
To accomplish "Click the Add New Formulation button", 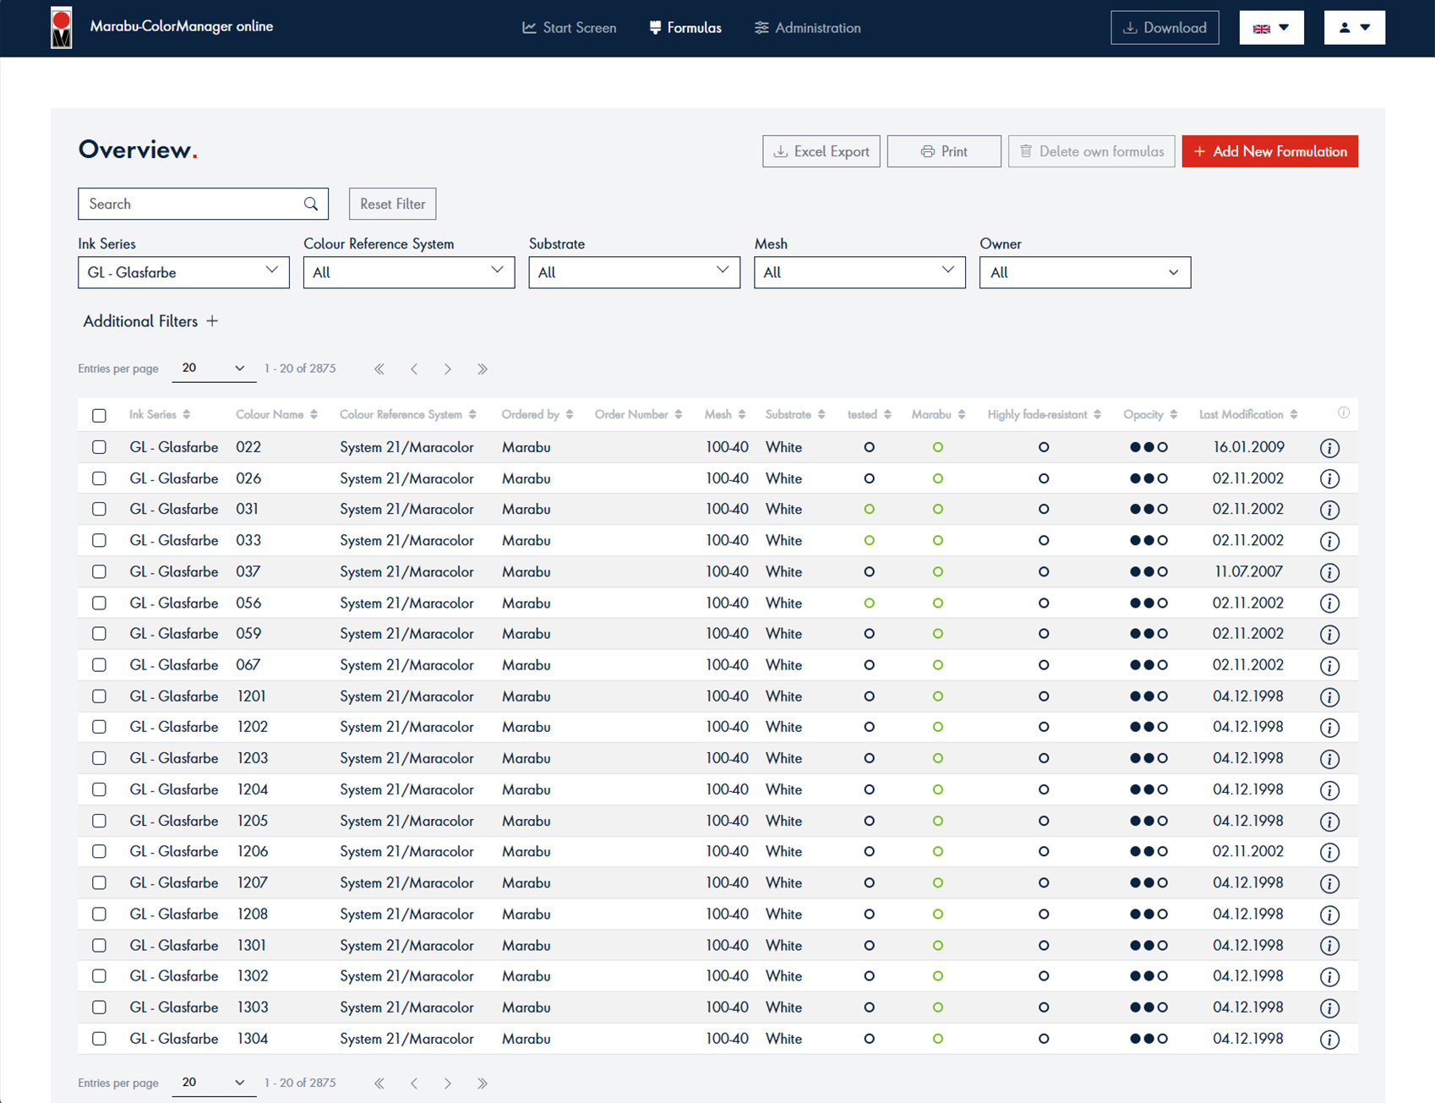I will tap(1269, 151).
